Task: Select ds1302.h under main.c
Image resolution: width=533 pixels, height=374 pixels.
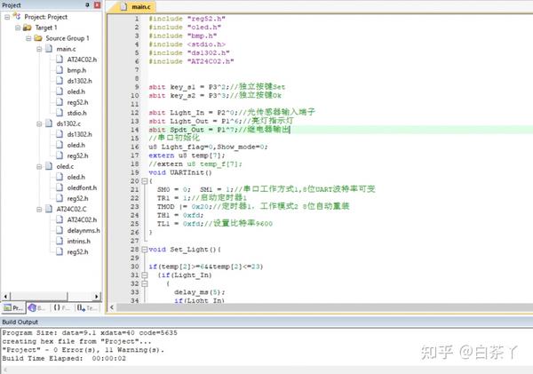Action: click(80, 81)
